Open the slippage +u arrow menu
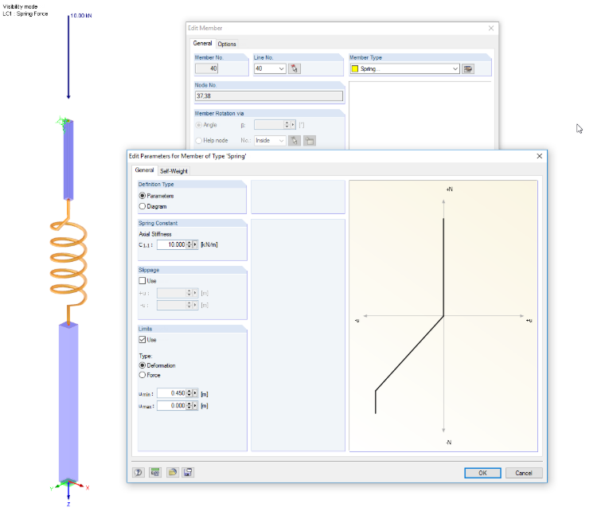 coord(195,293)
